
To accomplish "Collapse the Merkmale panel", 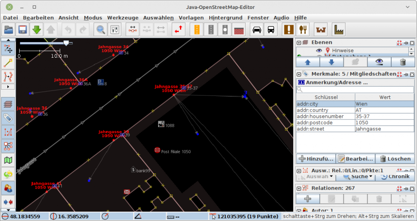I will 298,74.
